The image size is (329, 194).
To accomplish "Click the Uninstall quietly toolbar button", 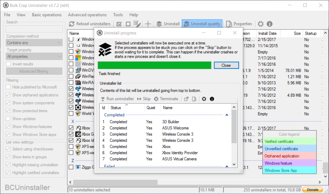I will tap(202, 24).
